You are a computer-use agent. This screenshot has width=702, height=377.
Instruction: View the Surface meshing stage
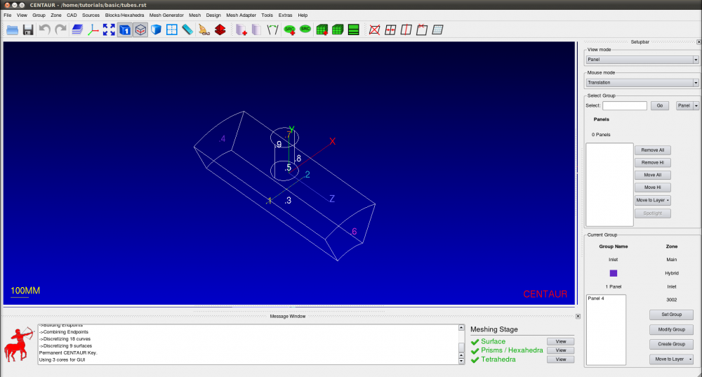tap(560, 342)
